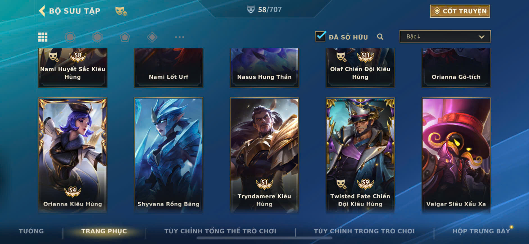Click the magnifier search icon
Screen dimensions: 529x244
pyautogui.click(x=380, y=37)
